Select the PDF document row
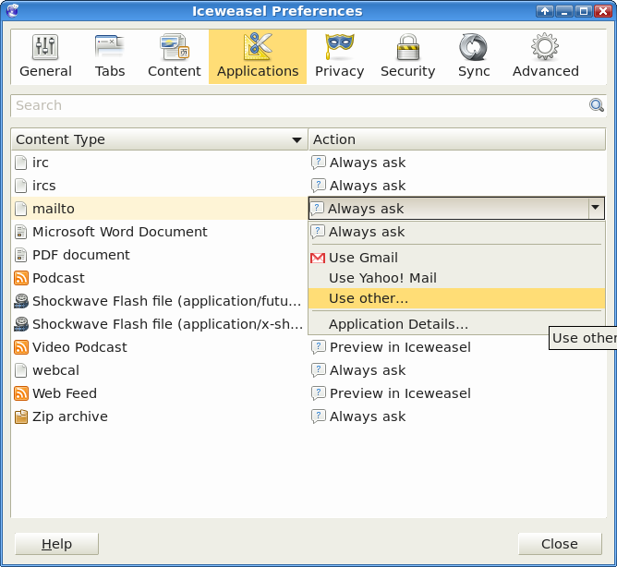The image size is (617, 567). [160, 255]
